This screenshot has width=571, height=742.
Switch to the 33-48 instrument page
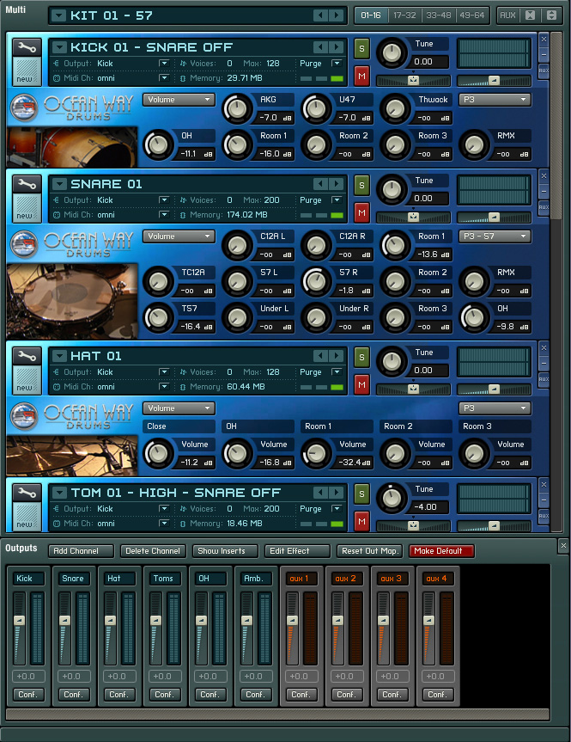coord(438,15)
